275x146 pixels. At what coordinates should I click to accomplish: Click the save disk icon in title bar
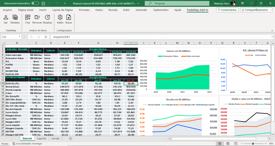(x=43, y=3)
